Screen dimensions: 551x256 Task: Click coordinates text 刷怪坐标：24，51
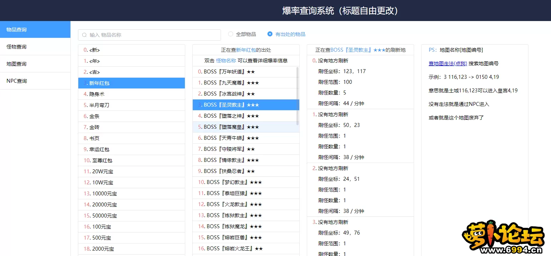point(339,179)
